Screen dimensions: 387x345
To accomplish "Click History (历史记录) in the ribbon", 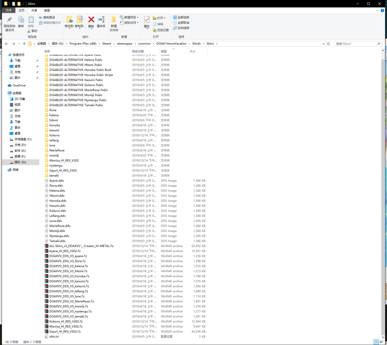I will [x=161, y=30].
